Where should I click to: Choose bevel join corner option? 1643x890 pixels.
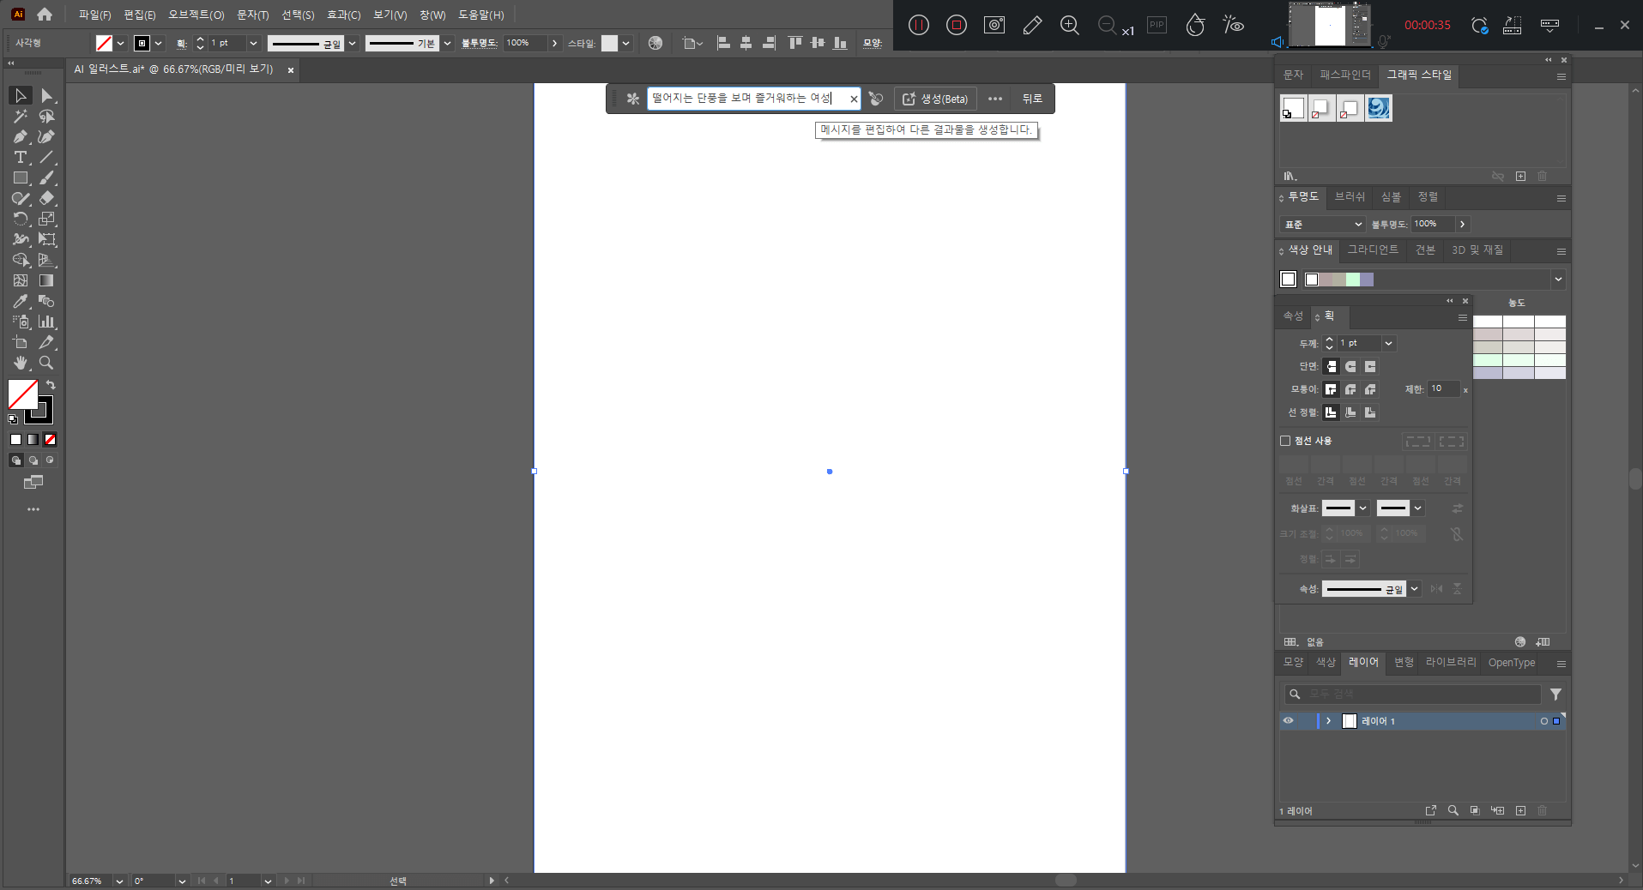click(x=1370, y=389)
